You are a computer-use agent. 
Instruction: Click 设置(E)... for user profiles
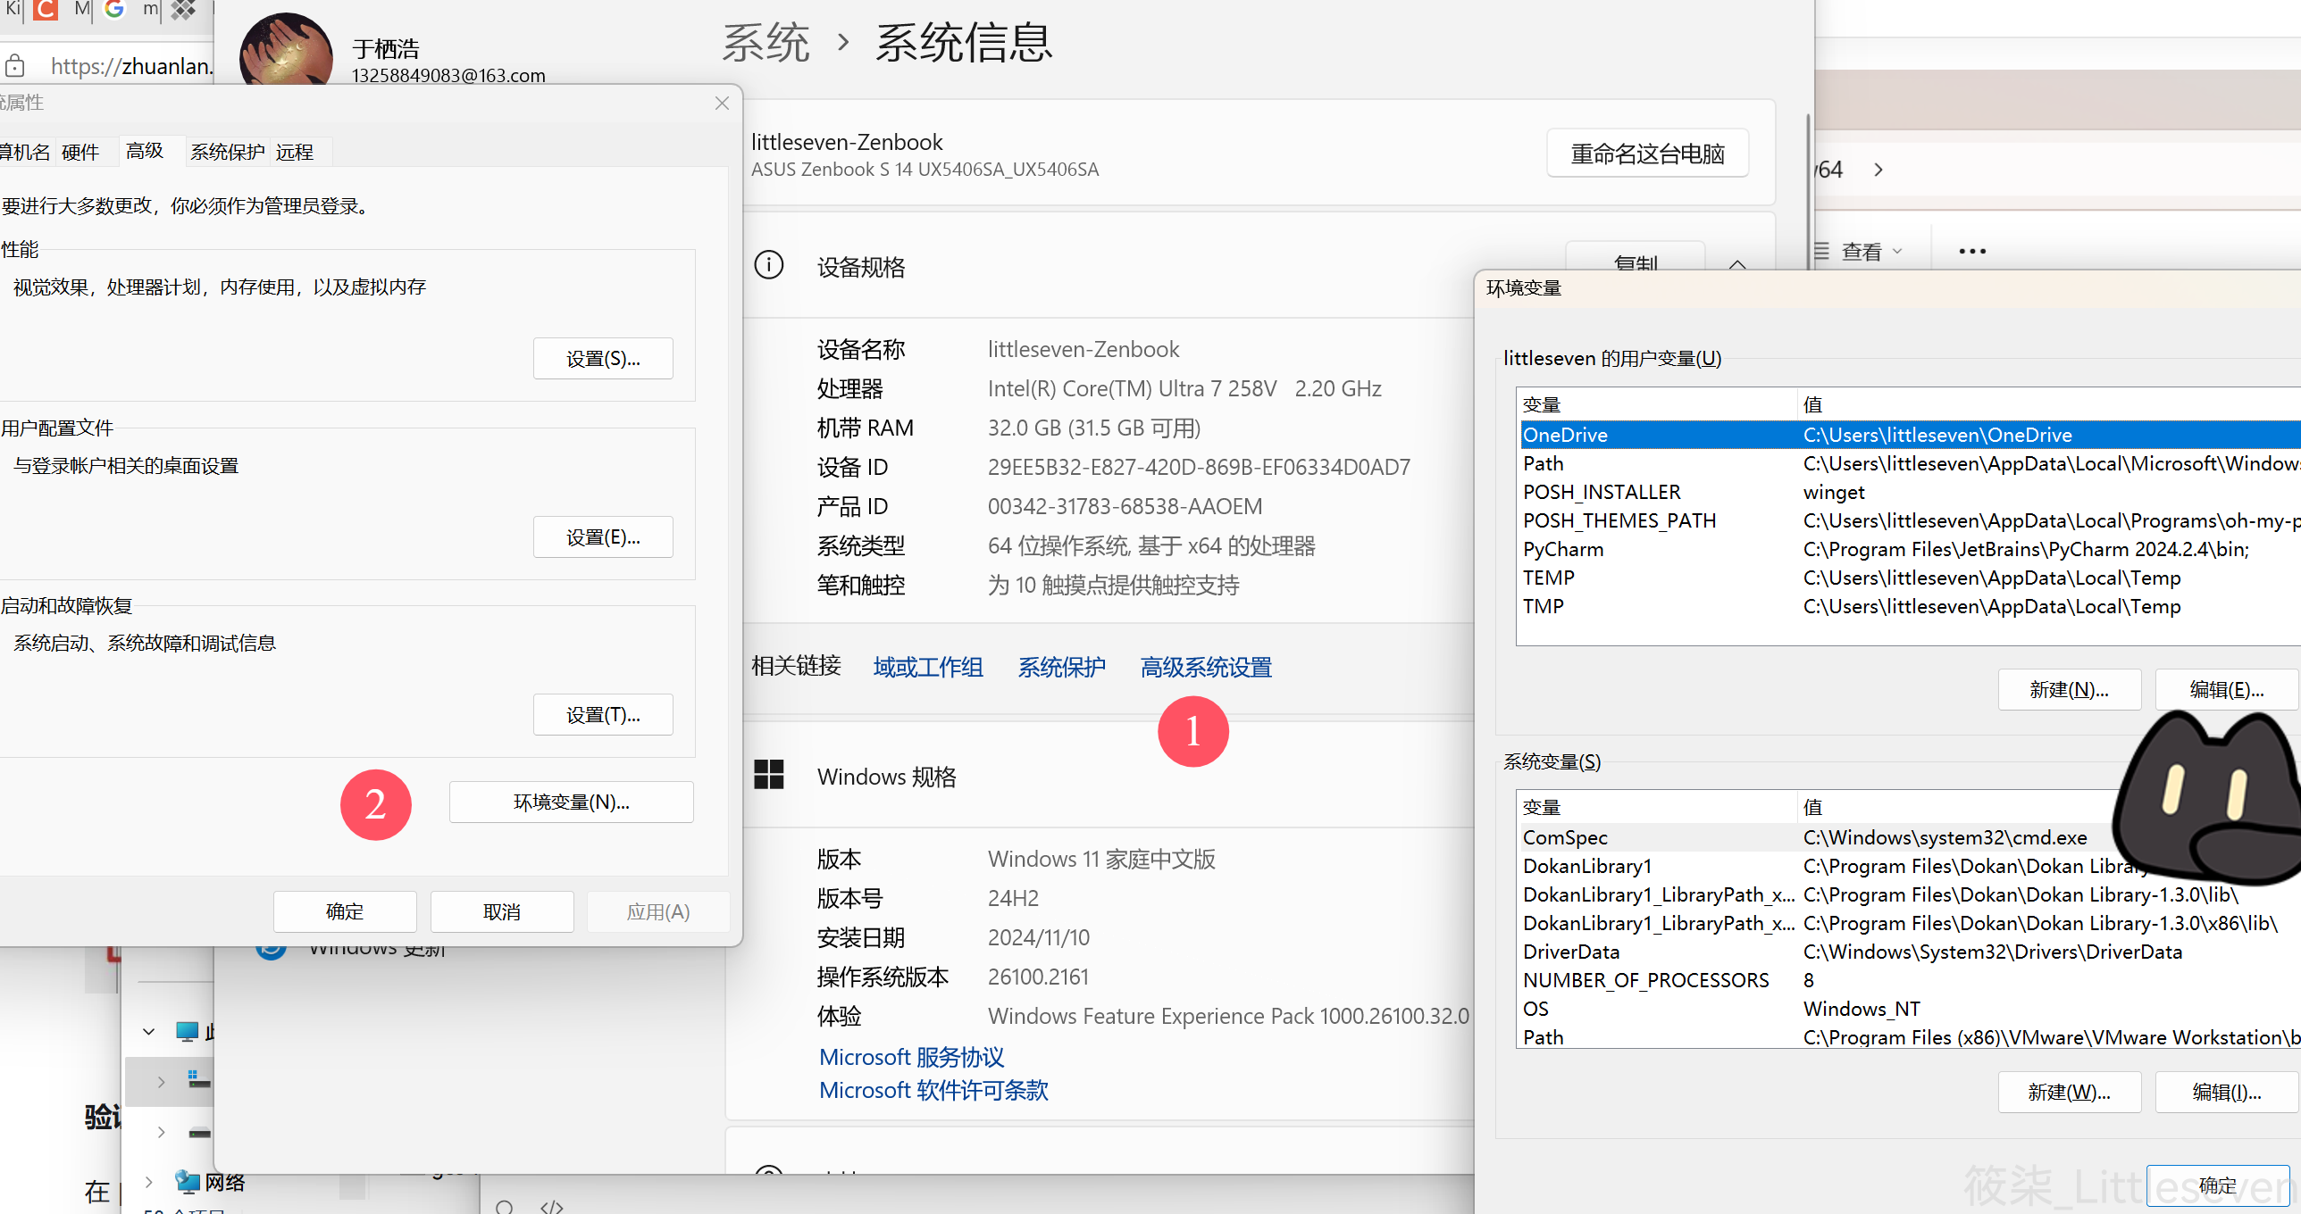coord(603,537)
